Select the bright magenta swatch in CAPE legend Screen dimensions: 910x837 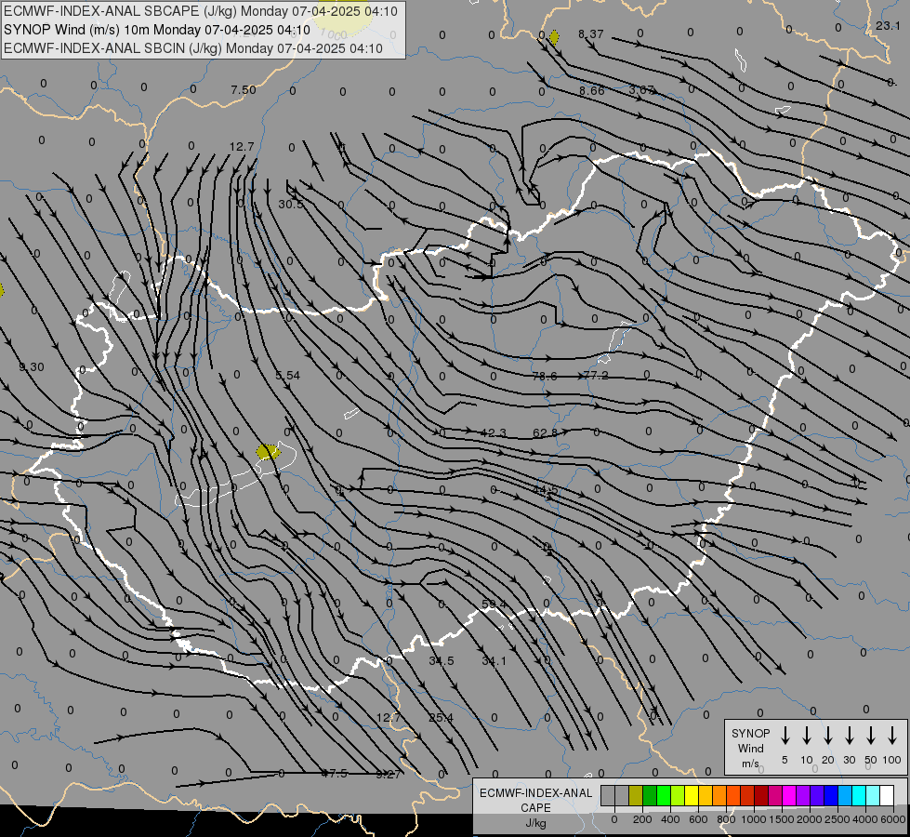(x=789, y=795)
